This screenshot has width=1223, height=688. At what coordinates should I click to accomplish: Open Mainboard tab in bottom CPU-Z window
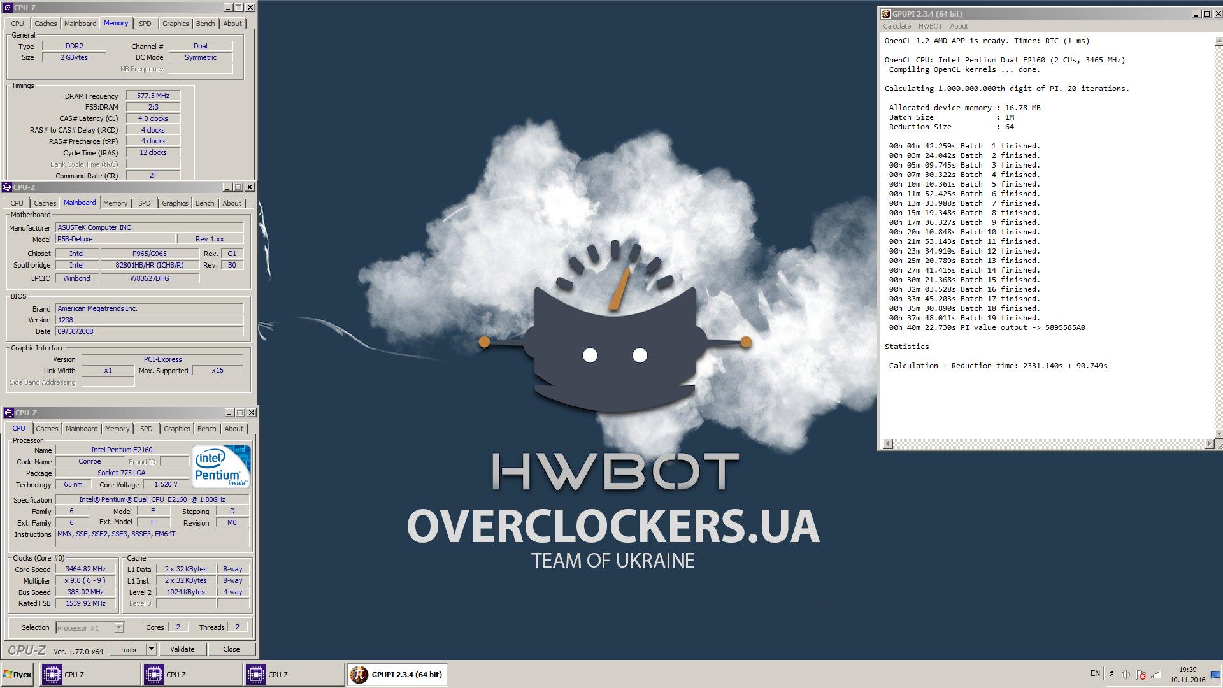(x=82, y=429)
